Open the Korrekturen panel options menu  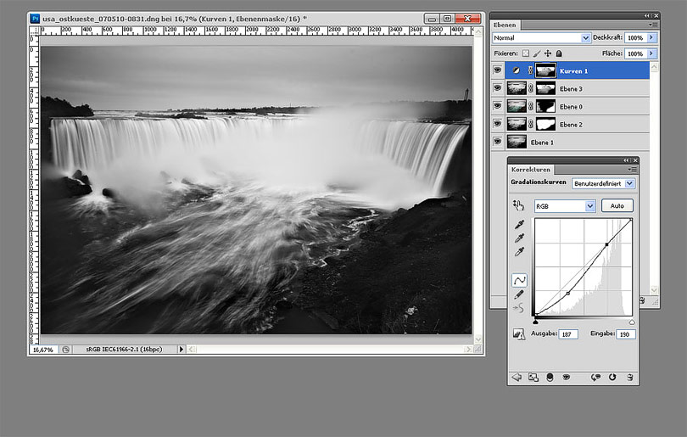tap(632, 170)
